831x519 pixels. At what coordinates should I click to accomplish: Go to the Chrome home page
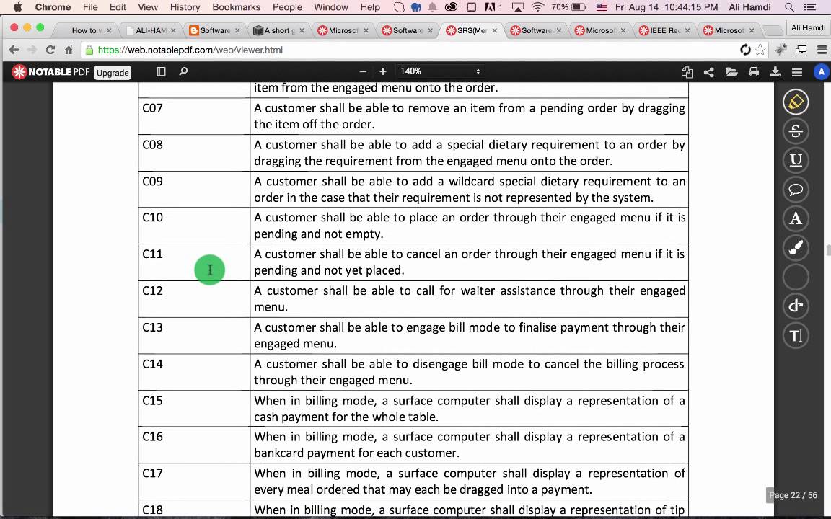point(69,50)
